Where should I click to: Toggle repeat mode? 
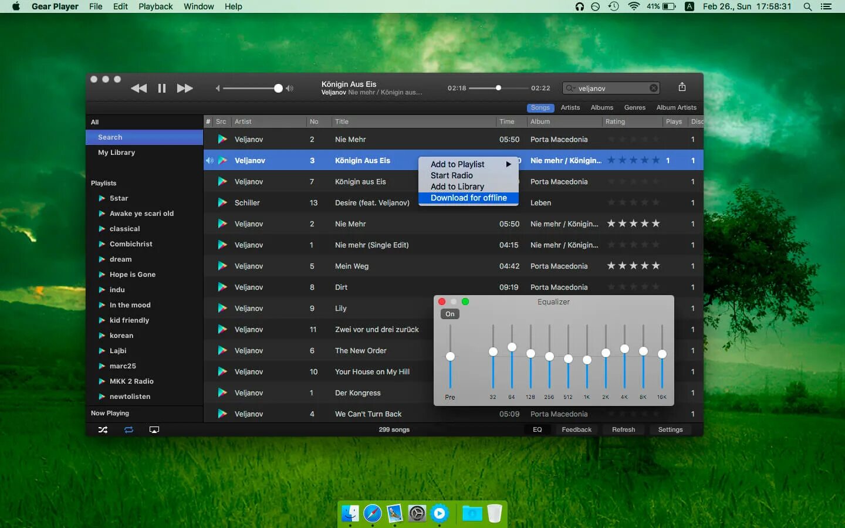[x=129, y=429]
